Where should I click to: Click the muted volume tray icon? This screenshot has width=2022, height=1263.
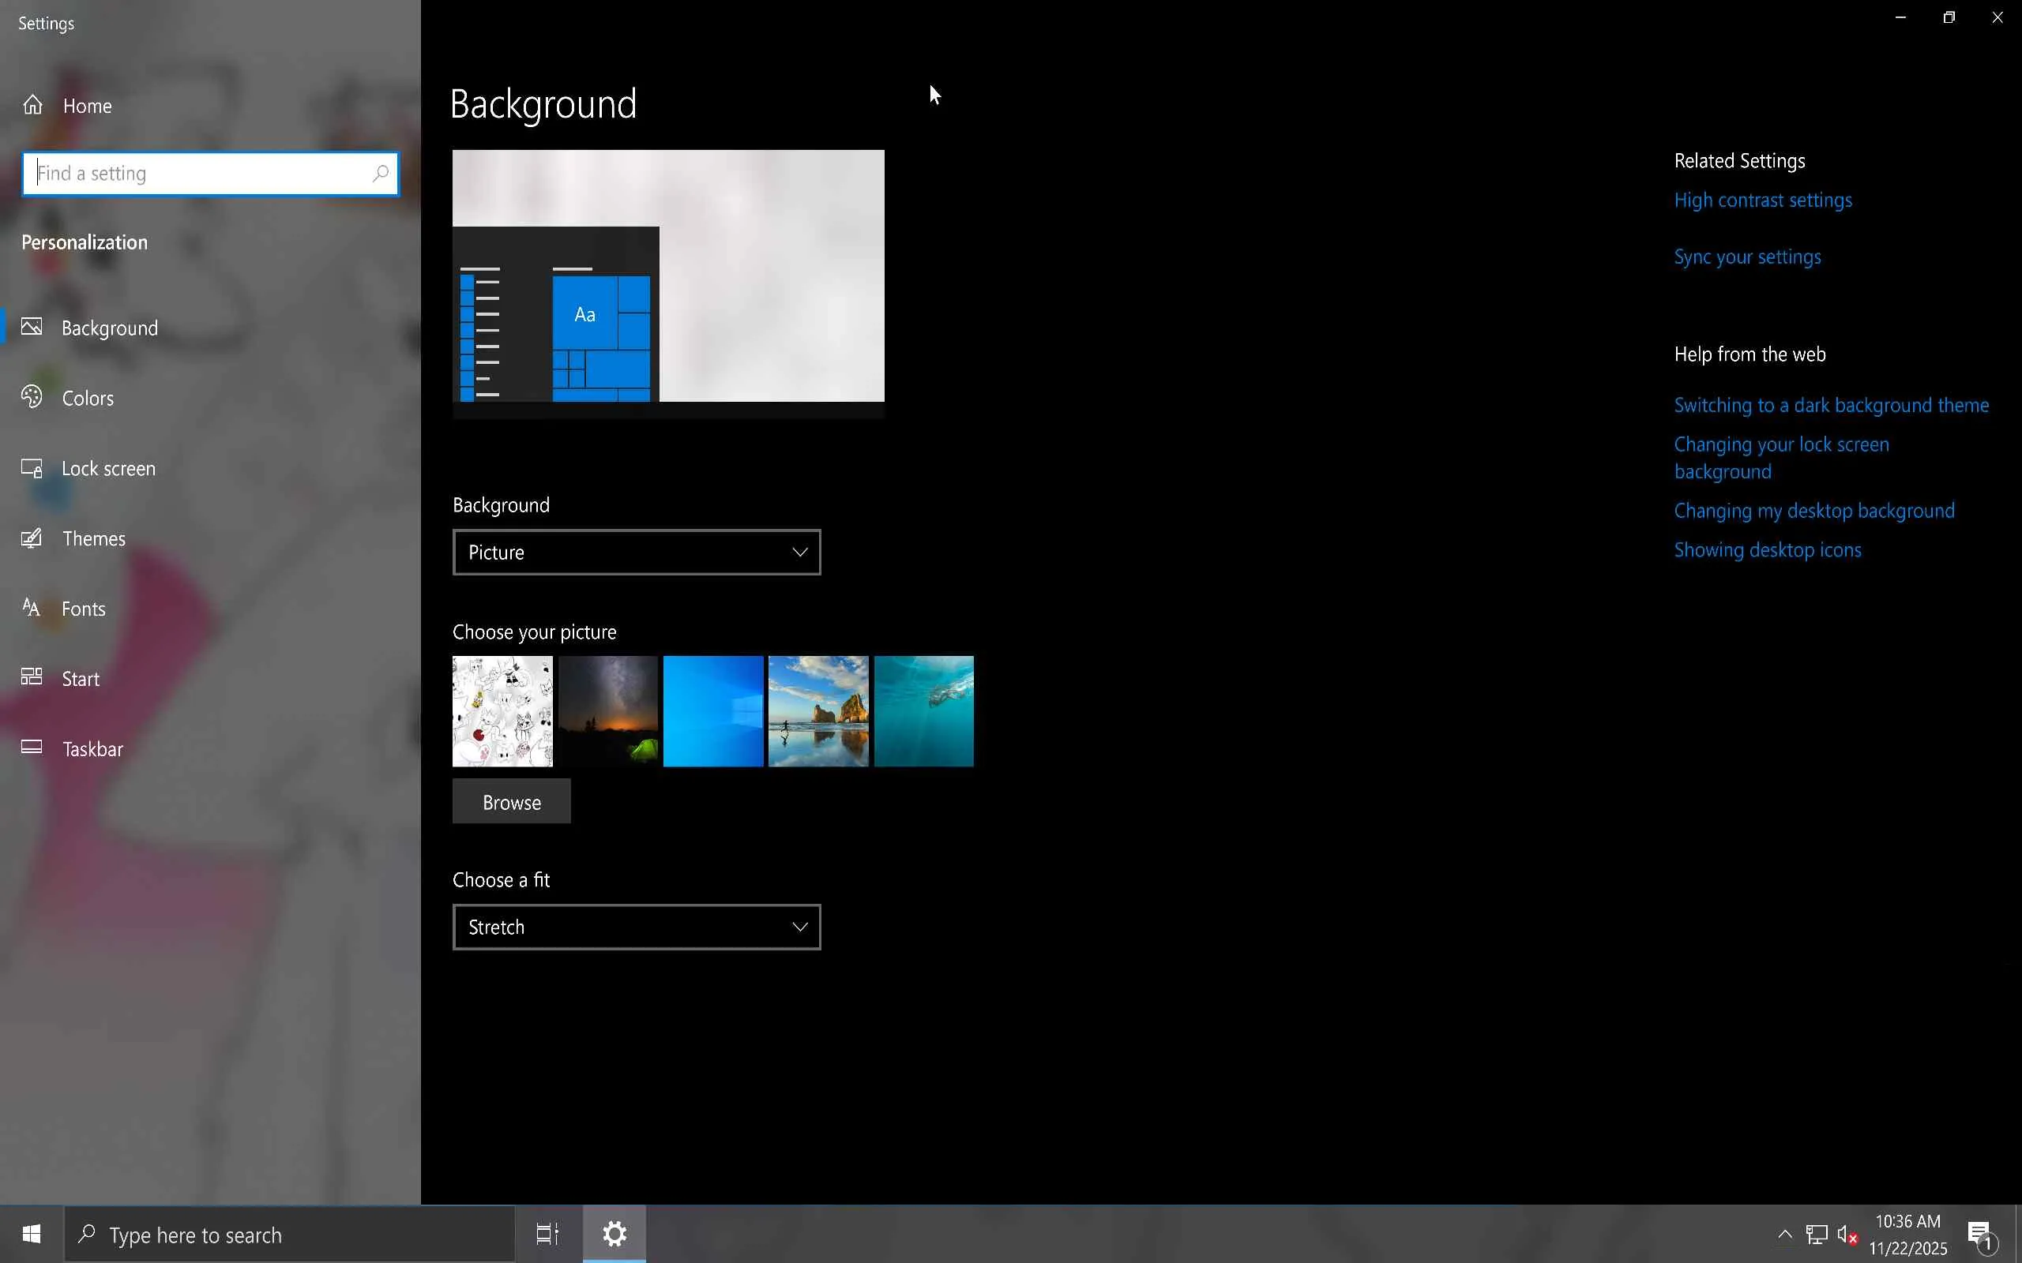(1847, 1235)
